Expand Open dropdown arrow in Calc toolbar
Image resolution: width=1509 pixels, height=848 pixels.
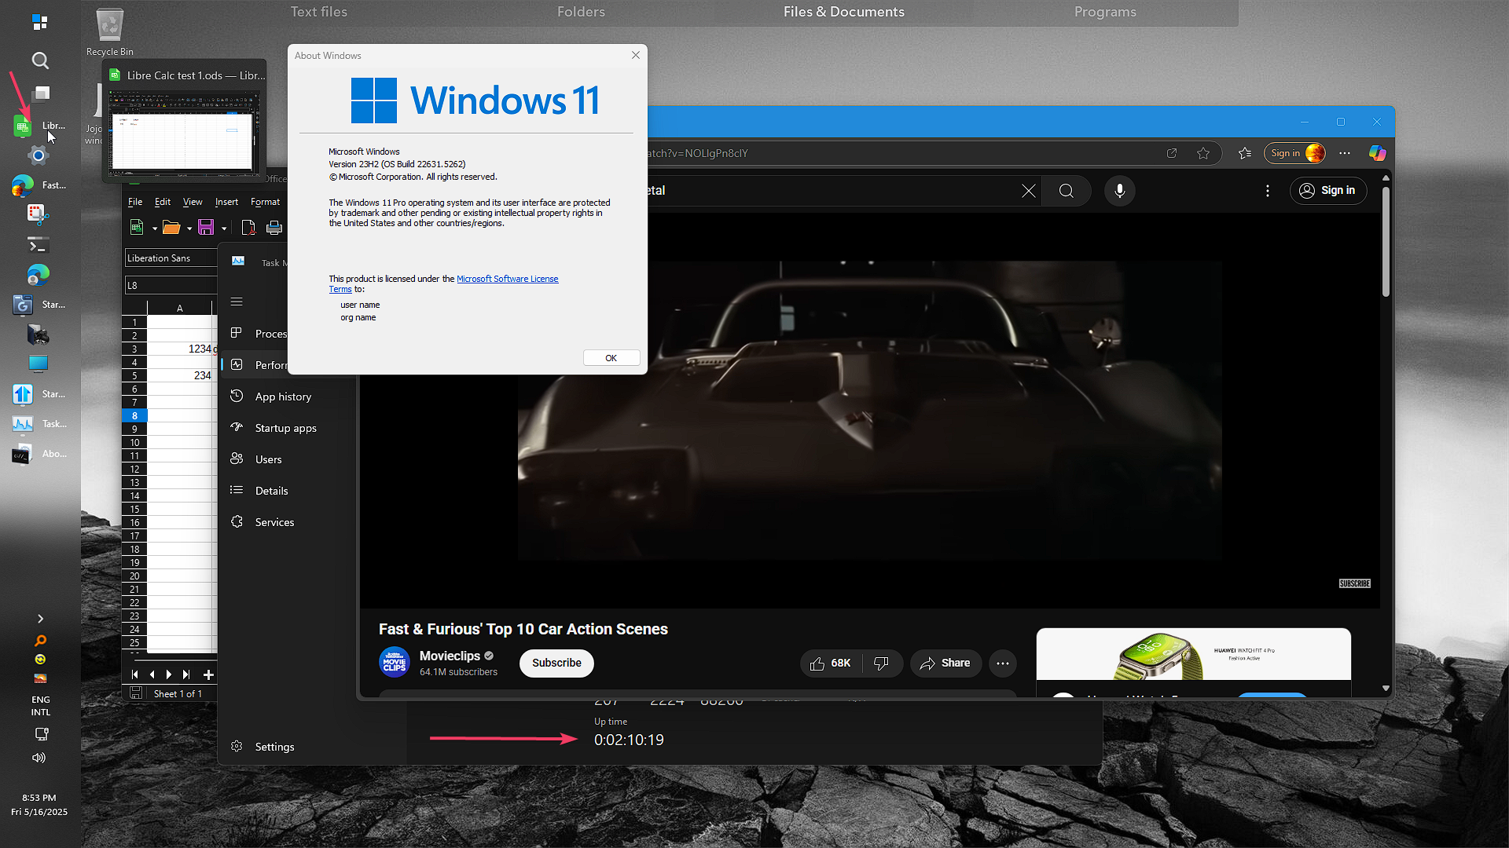coord(189,228)
